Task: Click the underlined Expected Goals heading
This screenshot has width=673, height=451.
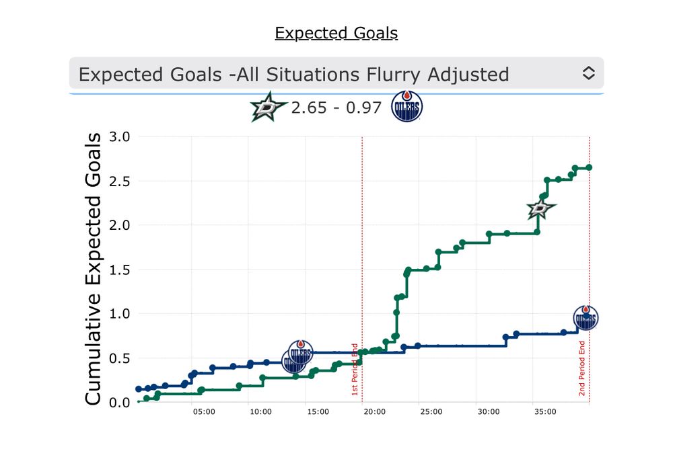Action: click(336, 33)
